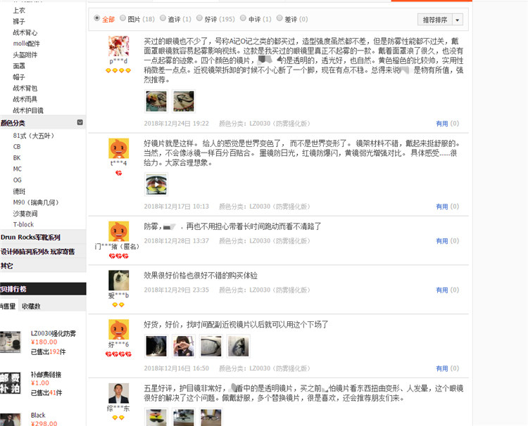
Task: Mark 2018年12月24日 review as 有用
Action: [x=442, y=124]
